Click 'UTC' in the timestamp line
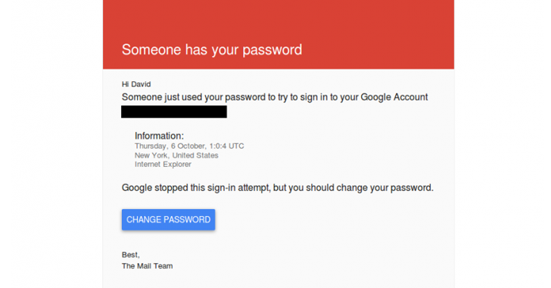Screen dimensions: 551x288 tap(236, 146)
